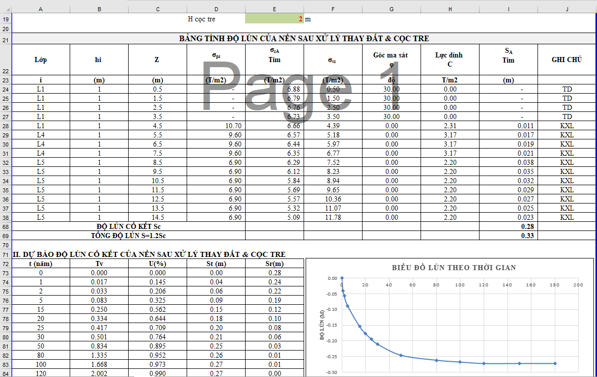This screenshot has width=597, height=377.
Task: Select the 'Lực dính C' header cell
Action: (x=450, y=60)
